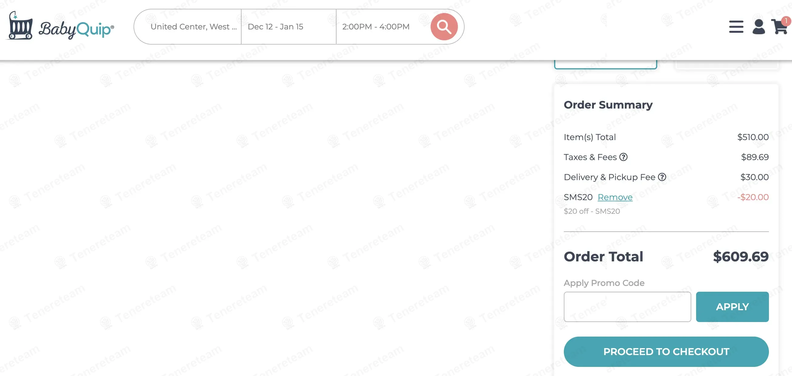Show Taxes & Fees help tooltip

coord(623,157)
